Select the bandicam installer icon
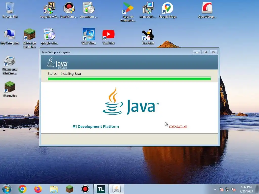This screenshot has height=194, width=259. [x=69, y=10]
